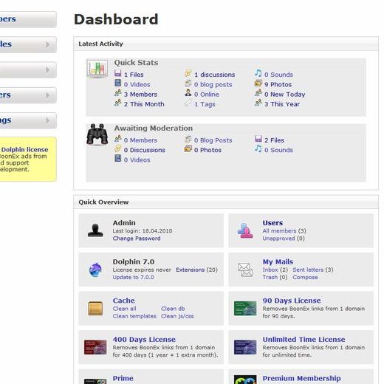Open '2 Files' awaiting moderation
Image resolution: width=384 pixels, height=384 pixels.
(x=274, y=140)
